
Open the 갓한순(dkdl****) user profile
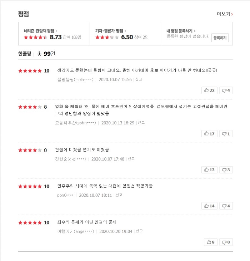[x=70, y=159]
